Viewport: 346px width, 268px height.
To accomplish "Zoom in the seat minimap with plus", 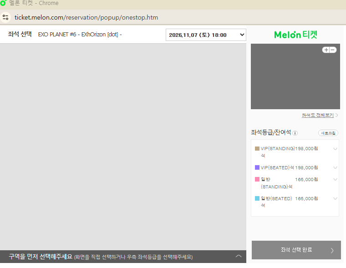I will coord(326,50).
